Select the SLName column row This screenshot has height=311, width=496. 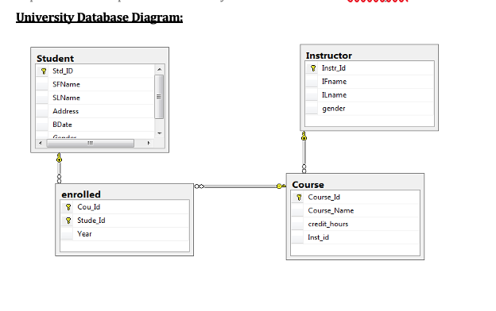[95, 98]
